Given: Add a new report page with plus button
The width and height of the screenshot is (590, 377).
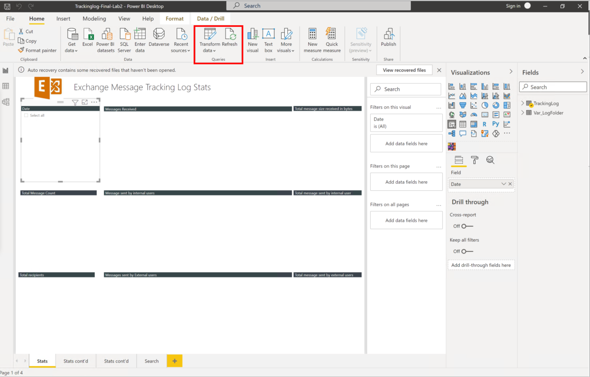Looking at the screenshot, I should [x=174, y=361].
